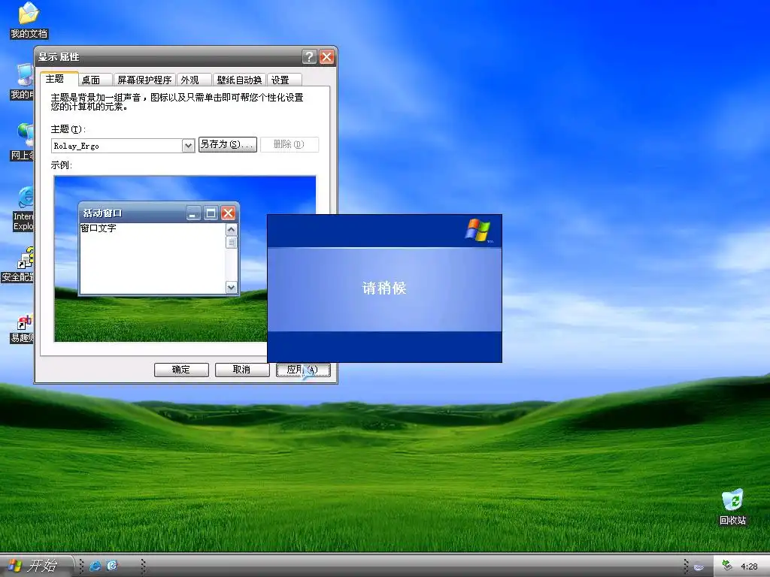This screenshot has width=770, height=577.
Task: Click the language bar keyboard icon in taskbar
Action: pos(699,567)
